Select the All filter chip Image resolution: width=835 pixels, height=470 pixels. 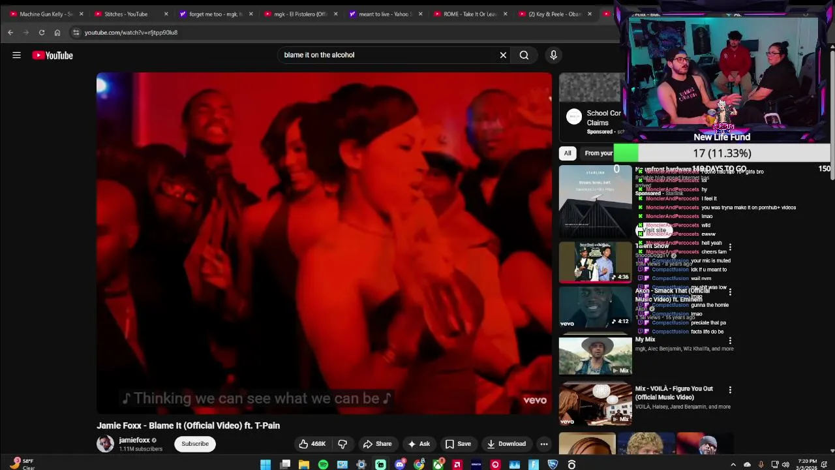[568, 153]
